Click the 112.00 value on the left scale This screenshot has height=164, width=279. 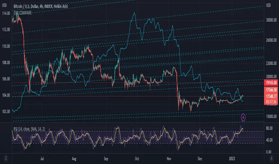pos(6,30)
